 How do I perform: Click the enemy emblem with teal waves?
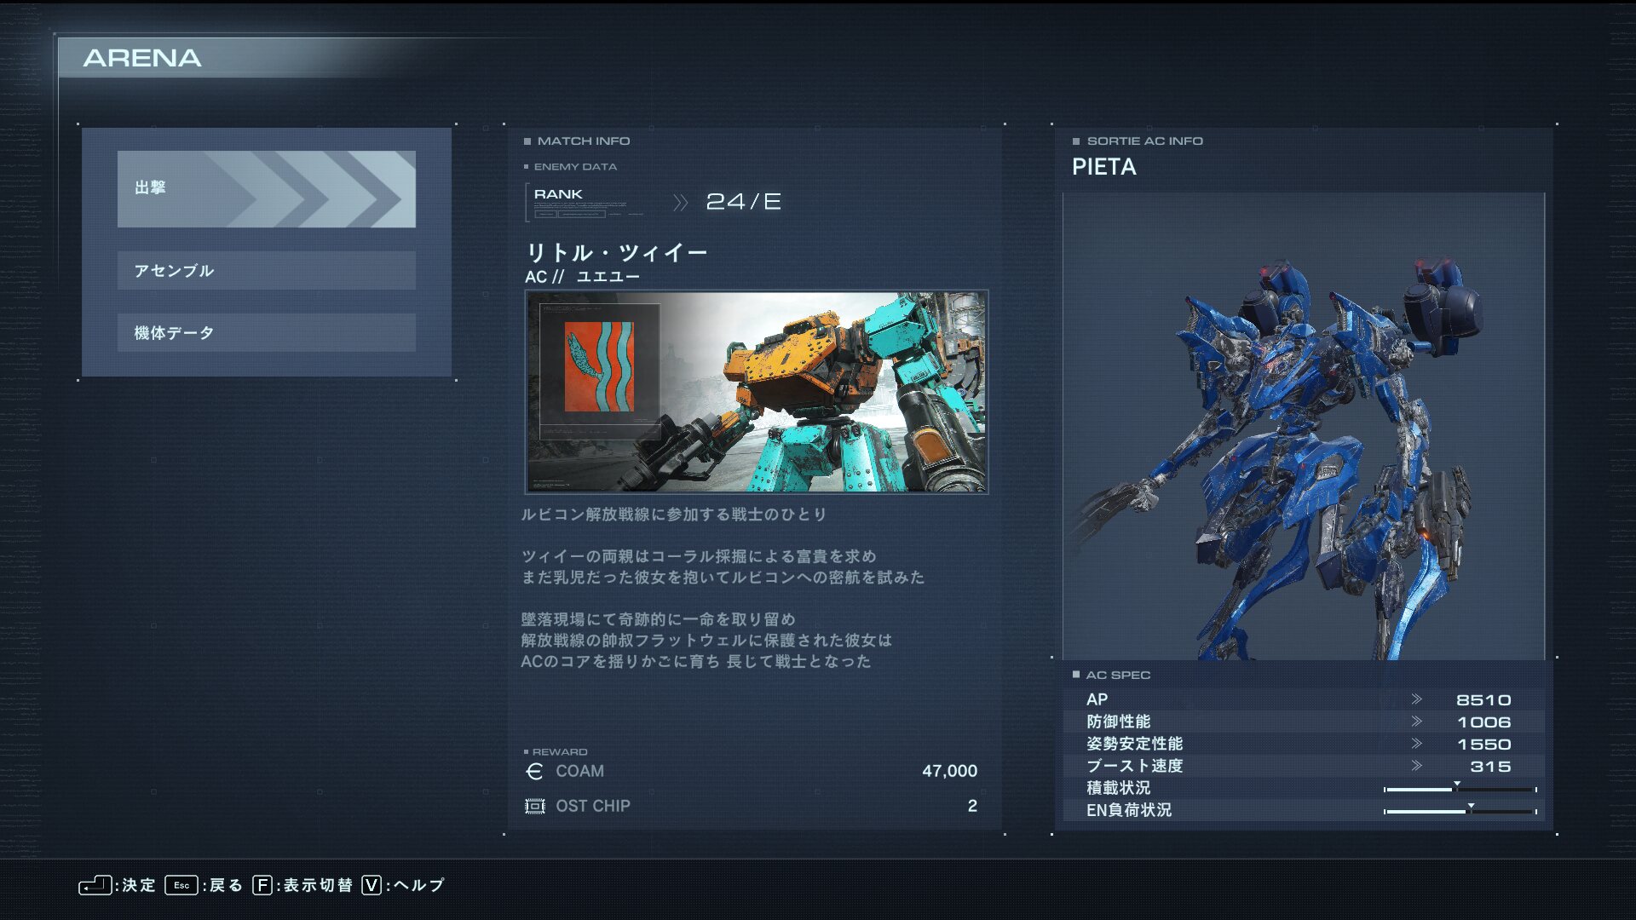pyautogui.click(x=599, y=367)
